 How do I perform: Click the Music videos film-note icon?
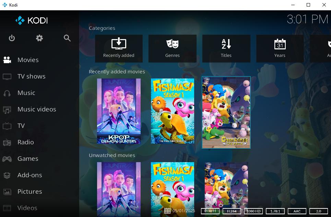[7, 109]
